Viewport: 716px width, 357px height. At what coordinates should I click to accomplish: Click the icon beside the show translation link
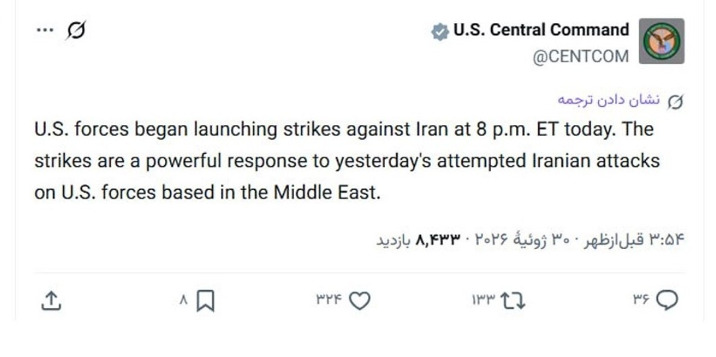pyautogui.click(x=675, y=102)
